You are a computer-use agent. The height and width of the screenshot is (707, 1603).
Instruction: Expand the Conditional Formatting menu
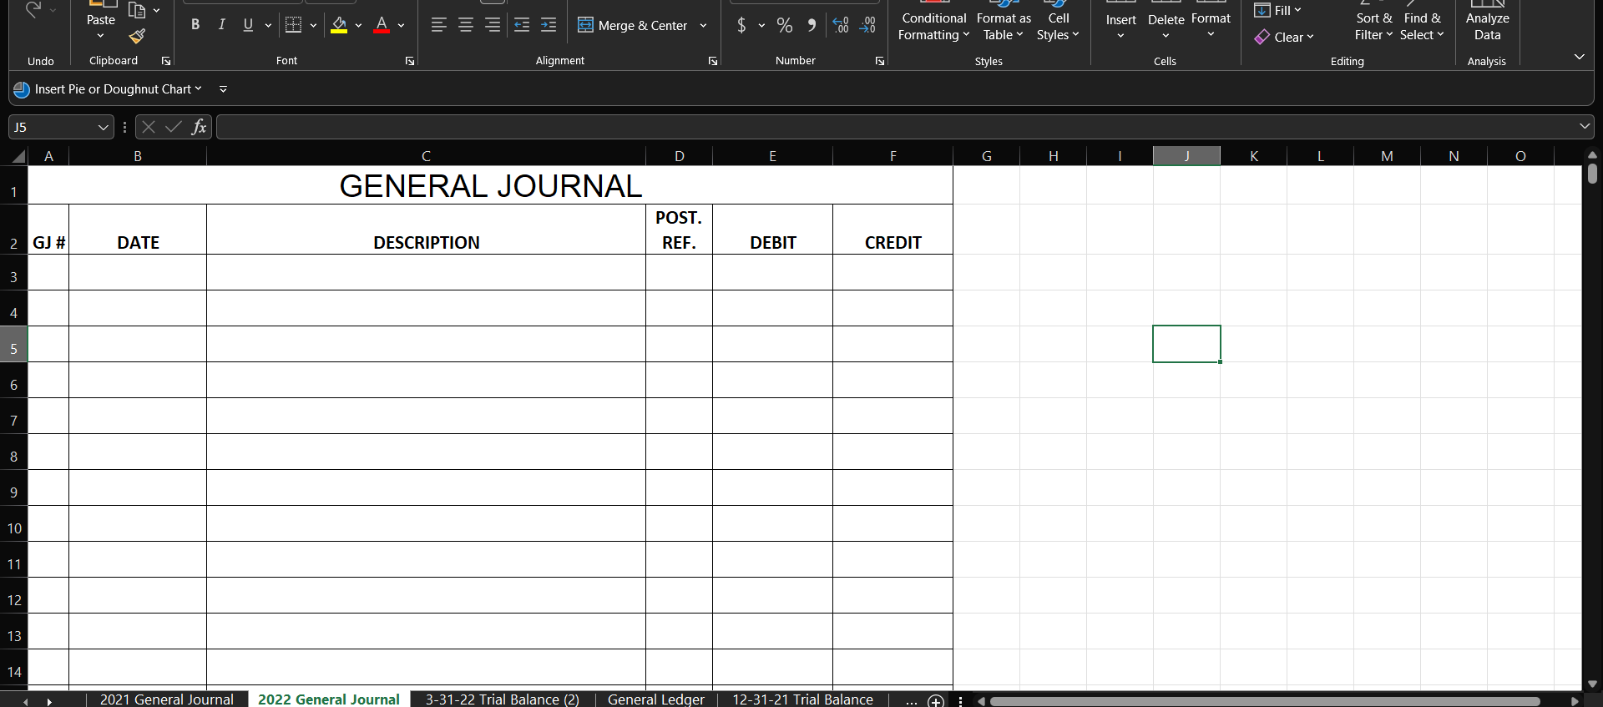coord(933,26)
